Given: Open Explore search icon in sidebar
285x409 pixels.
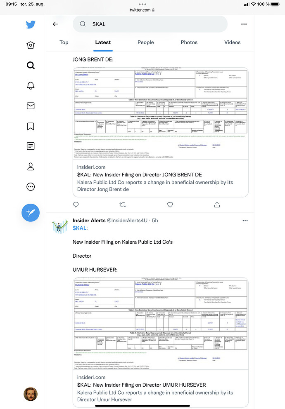Looking at the screenshot, I should click(31, 65).
